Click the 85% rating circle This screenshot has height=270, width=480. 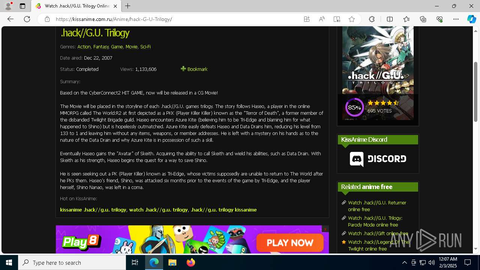(x=354, y=108)
